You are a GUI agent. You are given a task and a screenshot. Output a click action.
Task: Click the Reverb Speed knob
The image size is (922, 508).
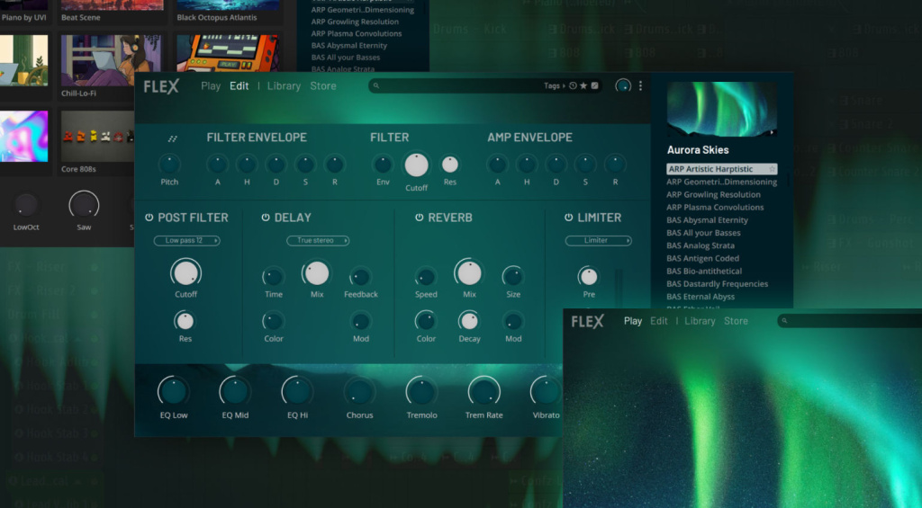(425, 277)
